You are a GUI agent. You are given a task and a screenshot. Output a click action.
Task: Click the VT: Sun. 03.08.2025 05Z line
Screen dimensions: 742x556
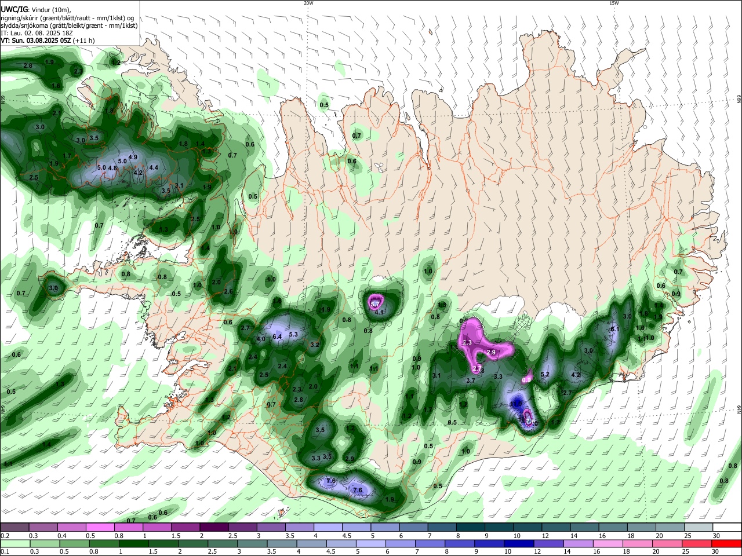point(48,41)
